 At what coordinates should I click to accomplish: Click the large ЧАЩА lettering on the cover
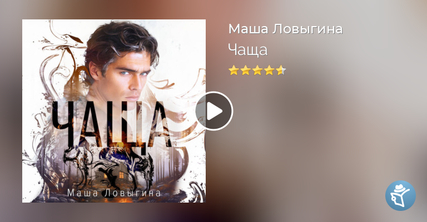tap(112, 125)
